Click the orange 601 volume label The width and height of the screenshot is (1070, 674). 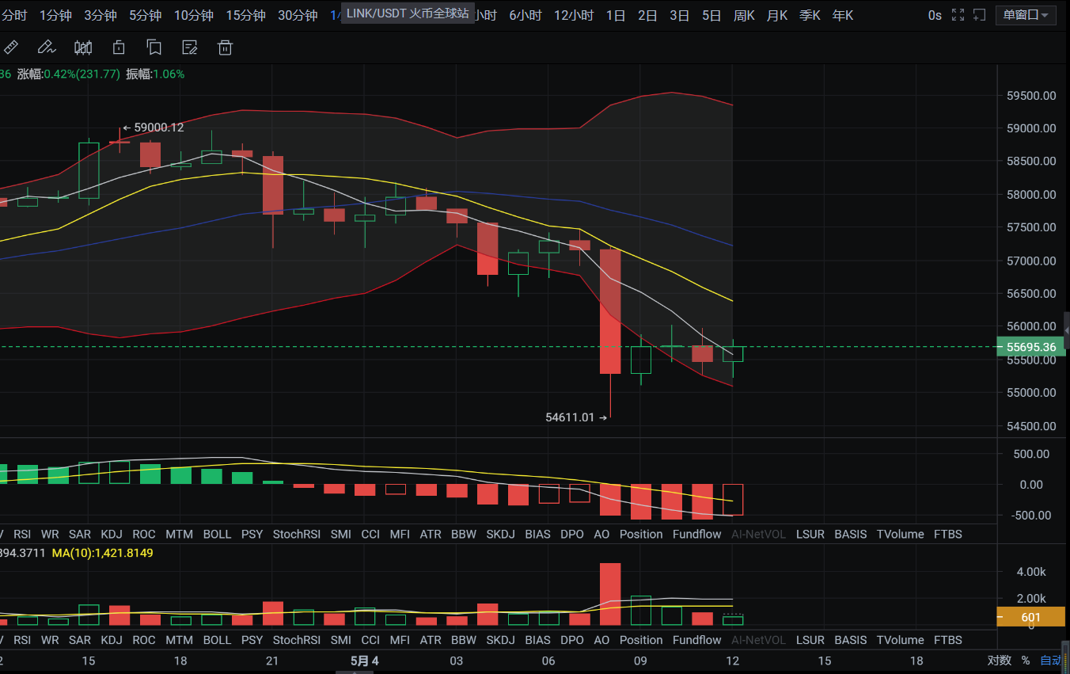coord(1031,618)
